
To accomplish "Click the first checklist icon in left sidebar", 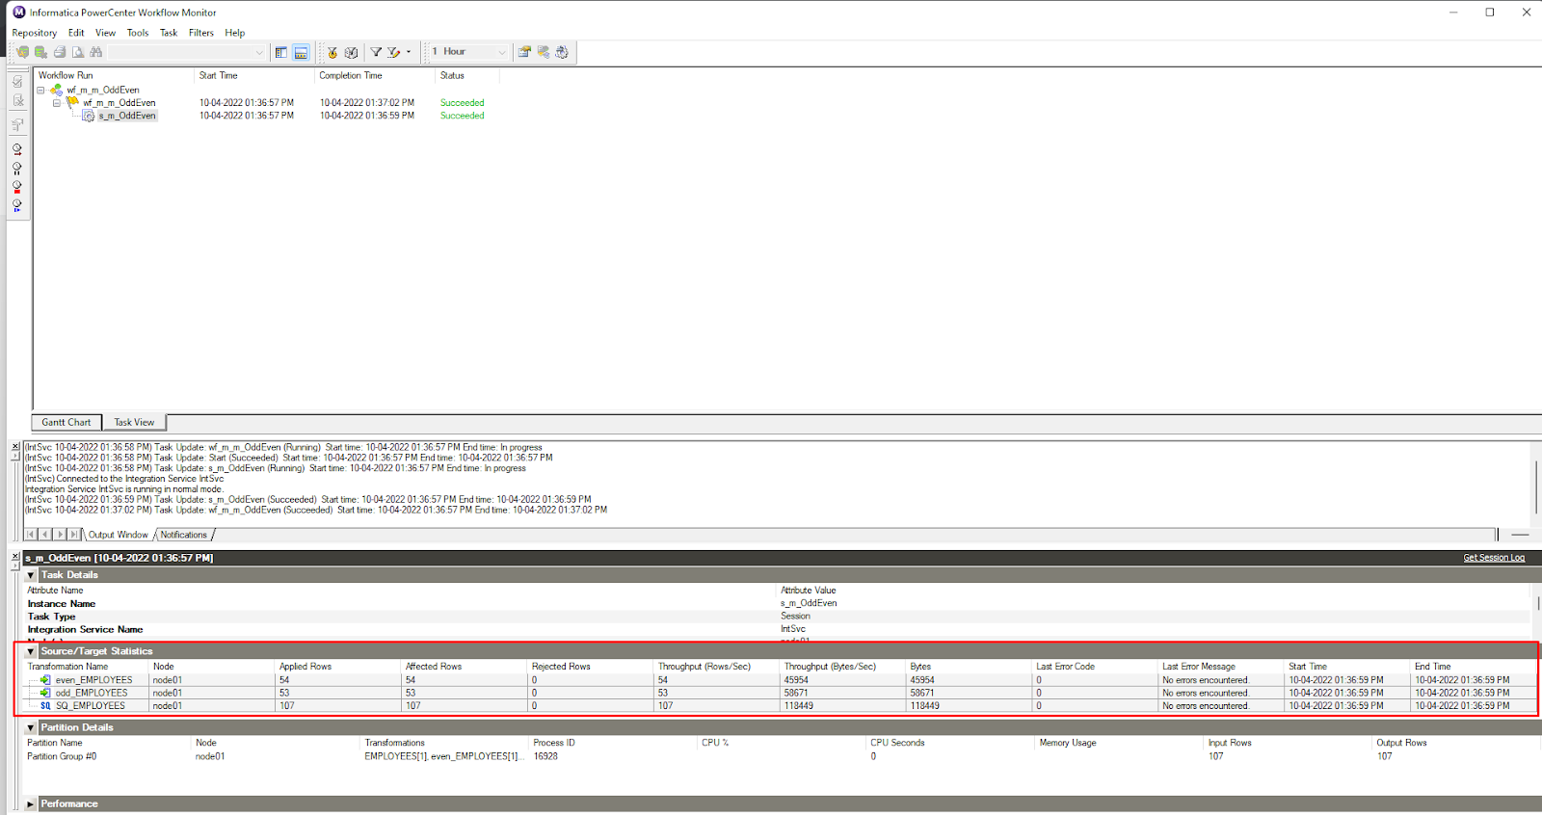I will coord(17,82).
